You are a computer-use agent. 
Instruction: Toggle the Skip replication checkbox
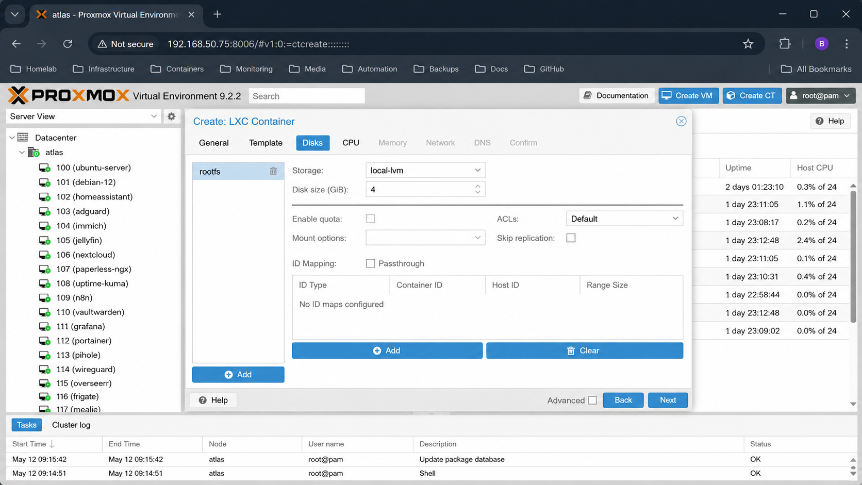pos(571,238)
